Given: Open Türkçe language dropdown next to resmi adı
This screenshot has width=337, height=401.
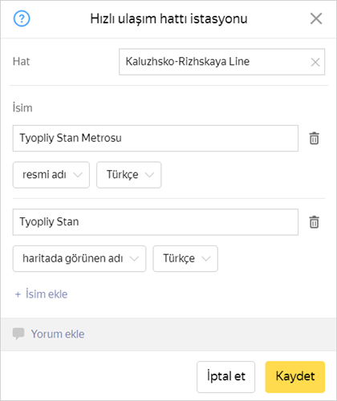Looking at the screenshot, I should pyautogui.click(x=129, y=175).
